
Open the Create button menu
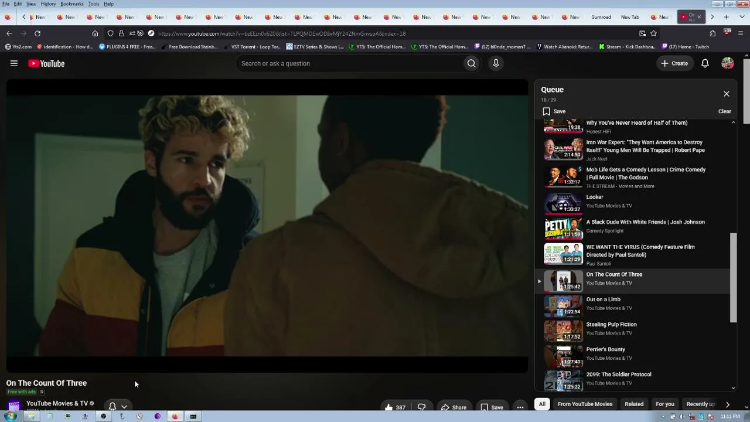click(674, 63)
